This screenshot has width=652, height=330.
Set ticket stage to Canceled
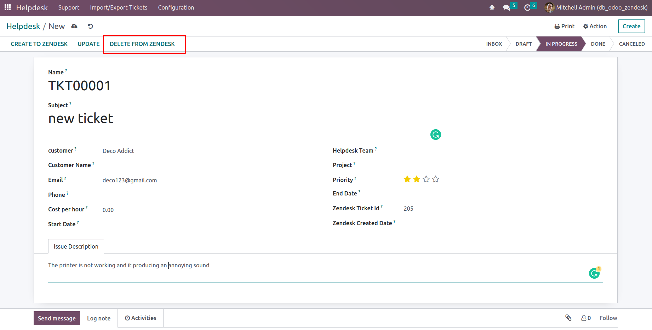click(x=632, y=44)
